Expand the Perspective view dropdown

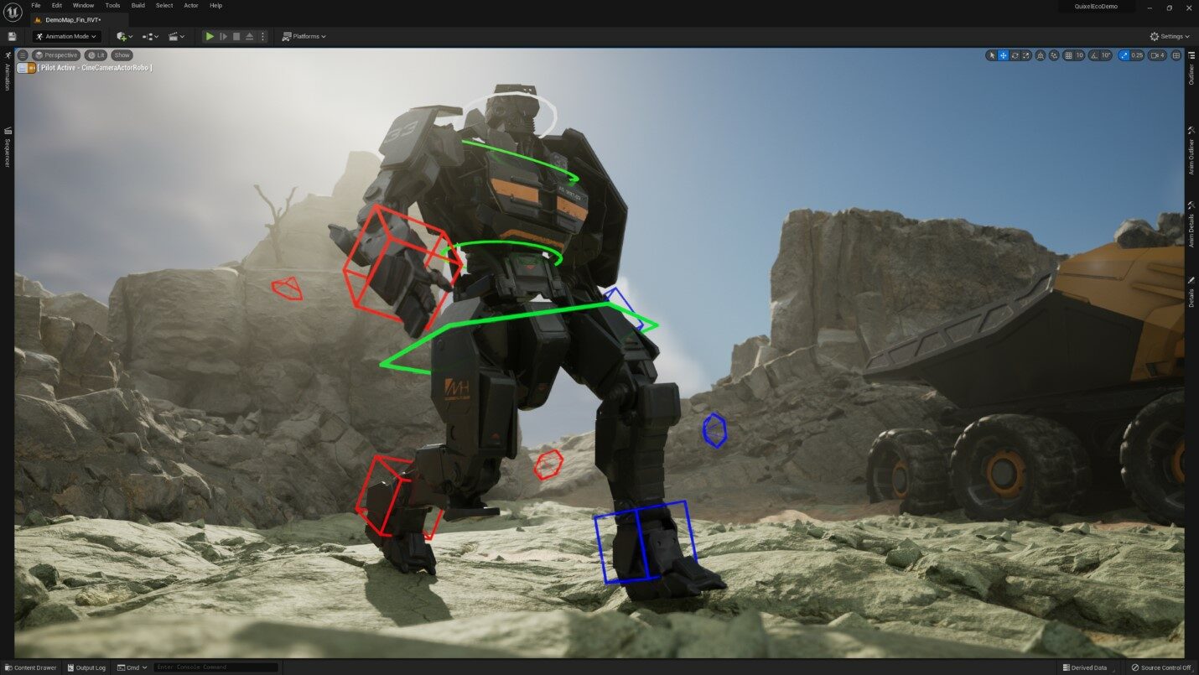point(57,55)
